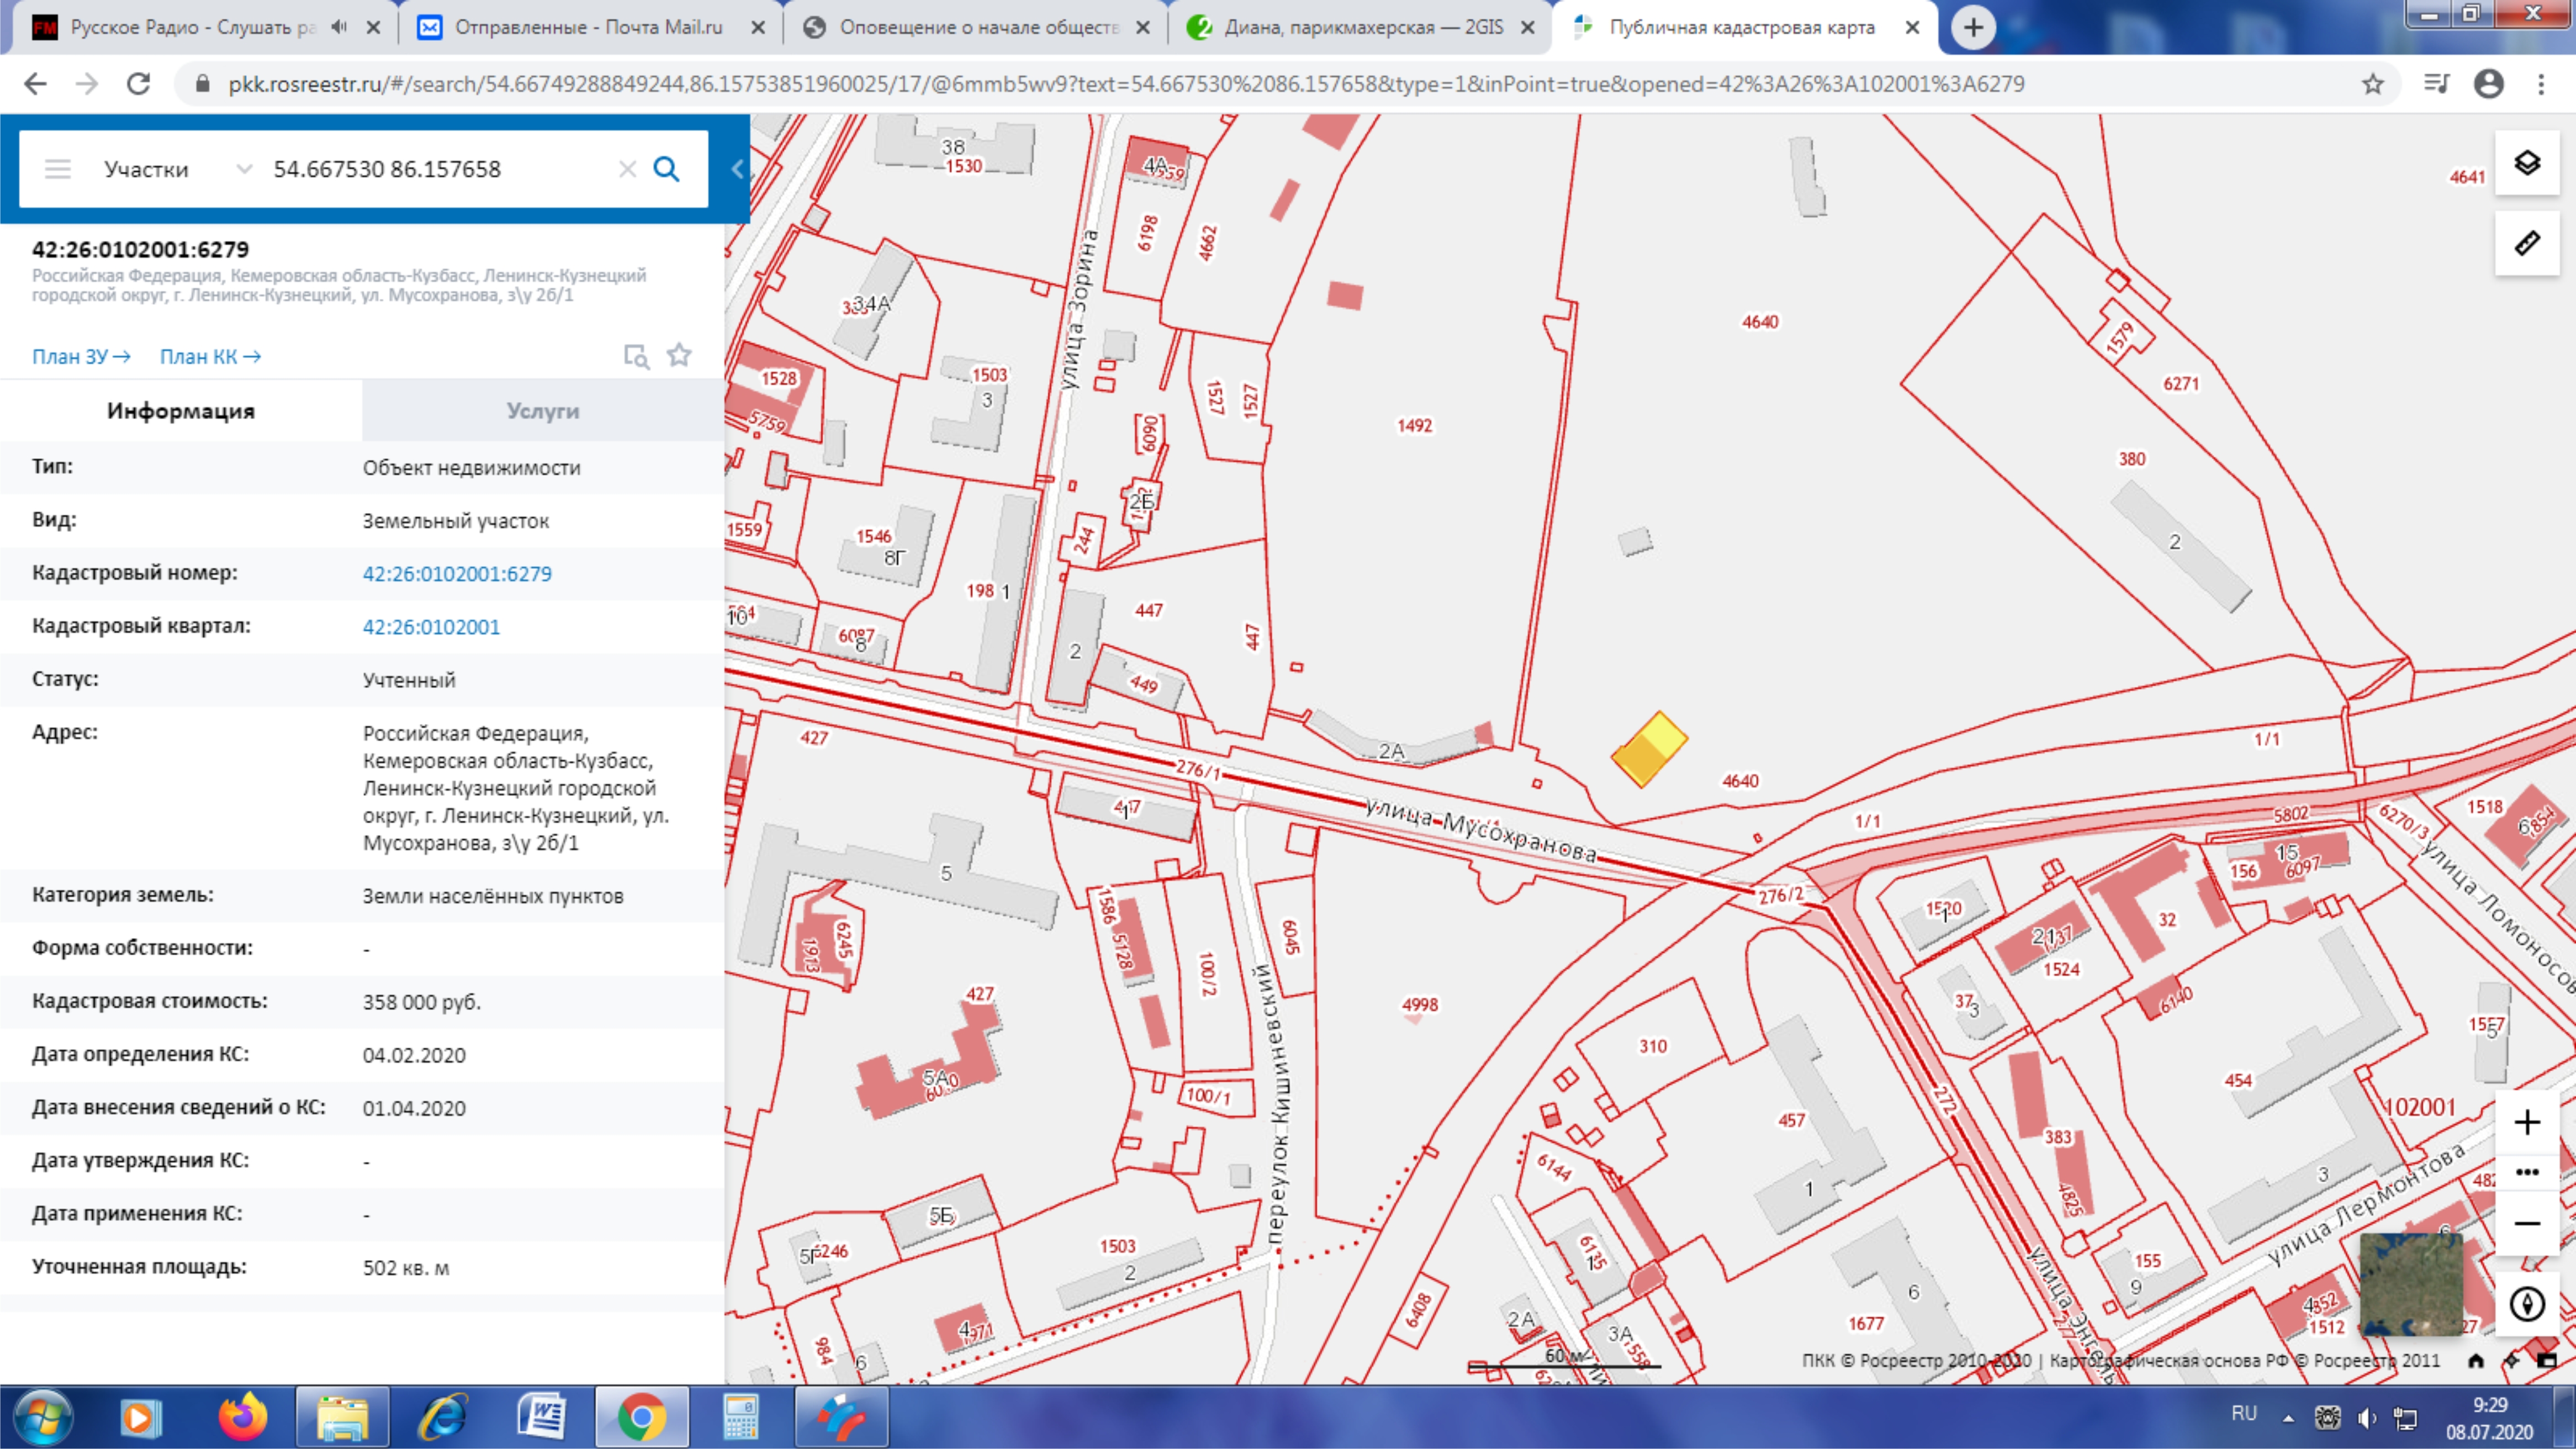The image size is (2576, 1449).
Task: Expand the three-dots map options button
Action: coord(2526,1173)
